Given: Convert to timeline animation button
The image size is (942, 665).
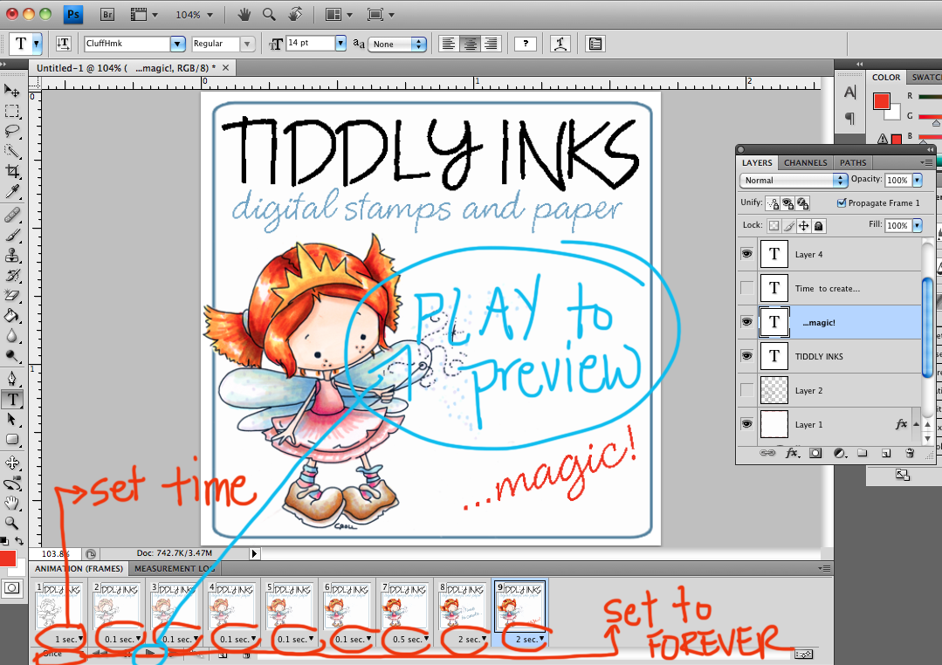Looking at the screenshot, I should [x=803, y=654].
